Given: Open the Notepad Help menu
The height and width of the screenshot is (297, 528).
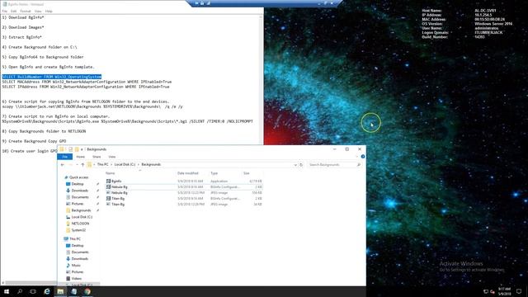Looking at the screenshot, I should 49,11.
